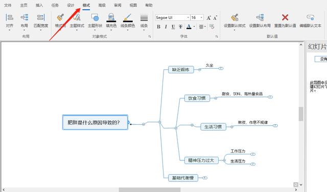Switch to the 主页 ribbon tab
Screen dimensions: 327x192
pyautogui.click(x=24, y=5)
